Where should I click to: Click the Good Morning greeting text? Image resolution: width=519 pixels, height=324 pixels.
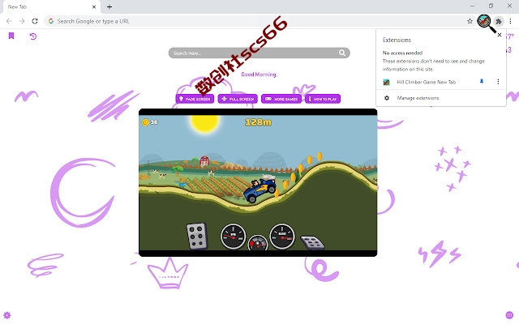pos(259,75)
